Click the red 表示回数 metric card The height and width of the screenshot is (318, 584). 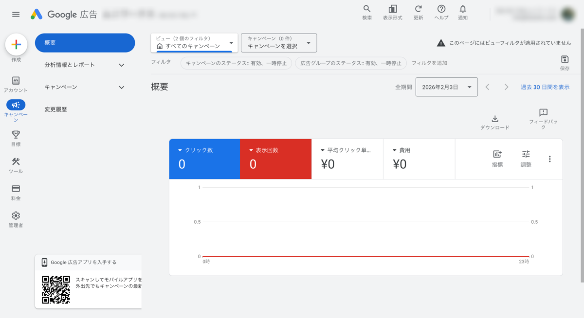click(x=275, y=159)
